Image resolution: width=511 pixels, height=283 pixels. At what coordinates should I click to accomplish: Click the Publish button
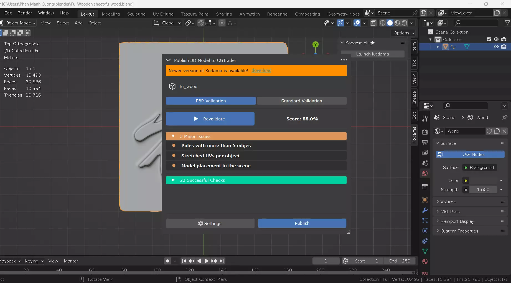point(302,223)
